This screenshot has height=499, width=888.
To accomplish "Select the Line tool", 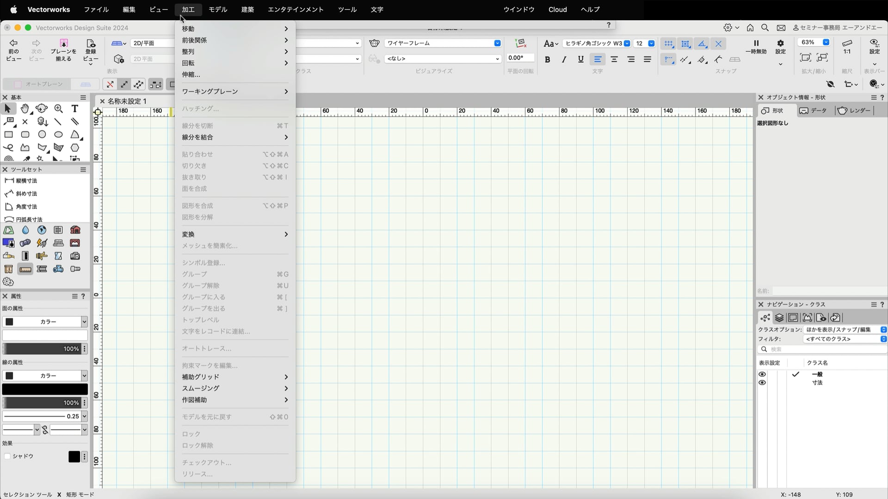I will point(58,122).
